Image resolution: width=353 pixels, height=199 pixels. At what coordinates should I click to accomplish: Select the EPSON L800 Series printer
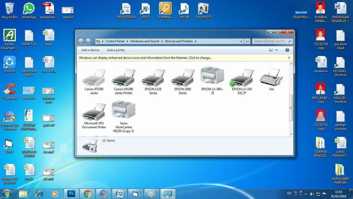click(183, 81)
